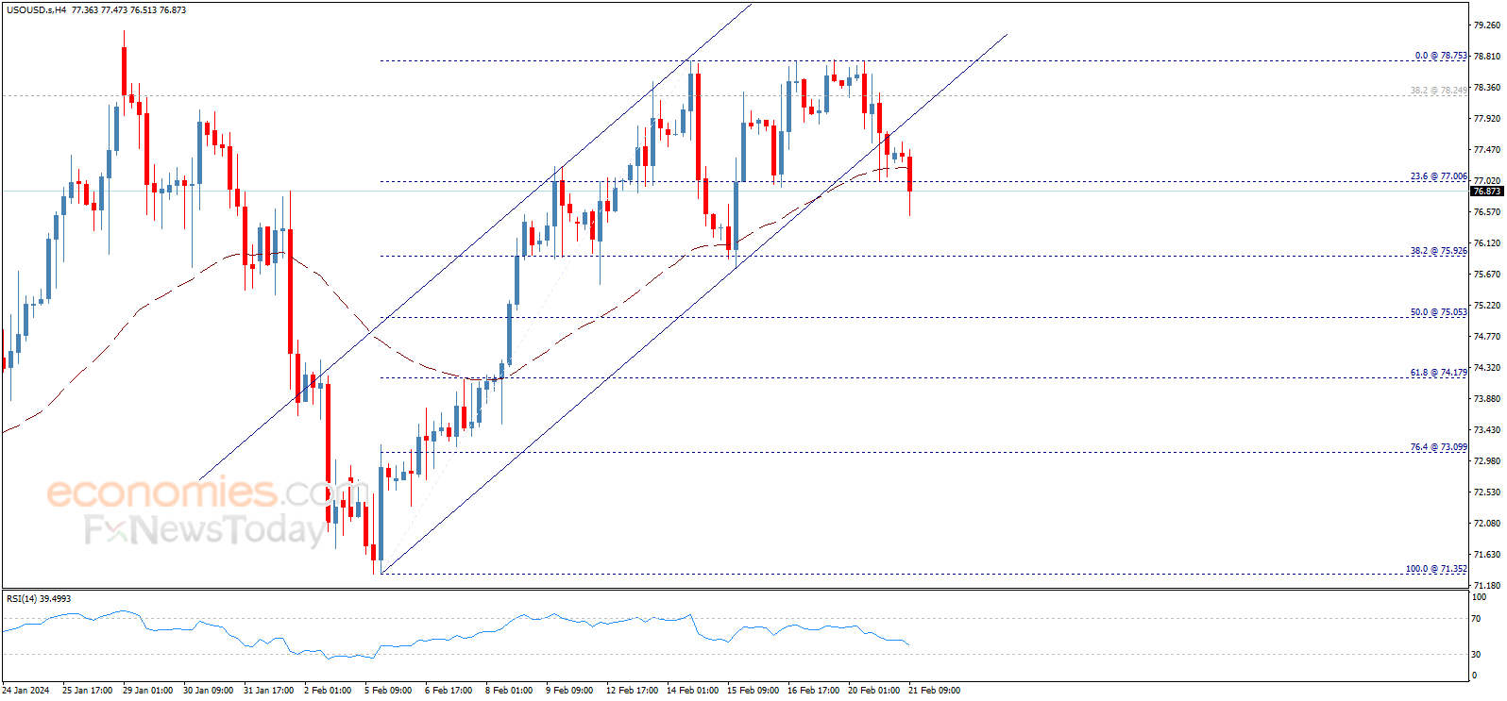Click the 21 Feb 09:00 time axis label
The image size is (1507, 701).
click(934, 691)
